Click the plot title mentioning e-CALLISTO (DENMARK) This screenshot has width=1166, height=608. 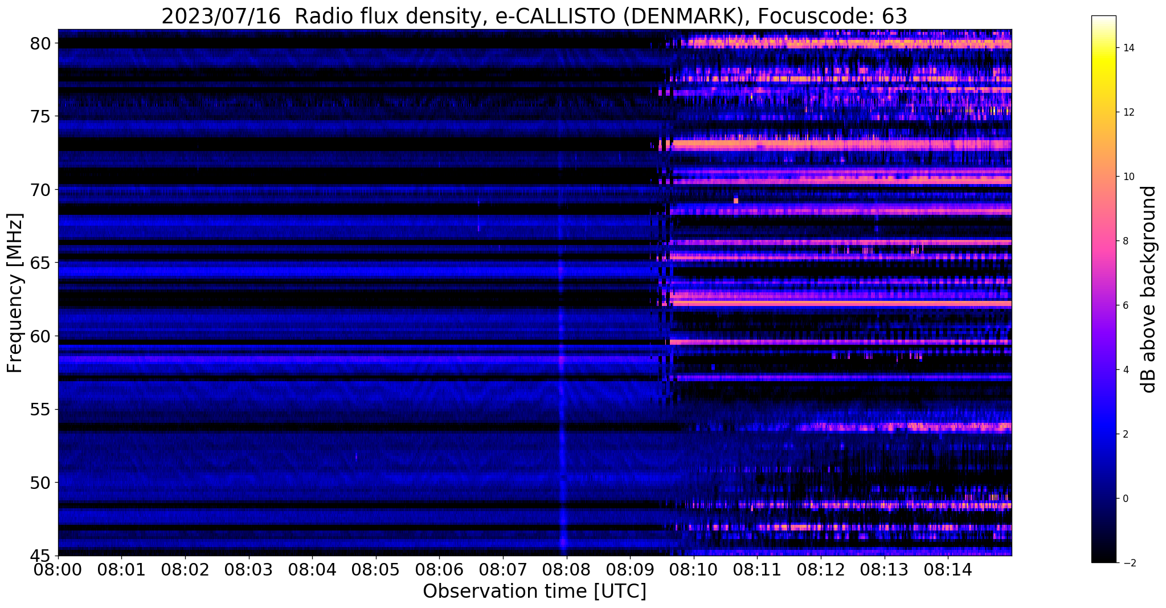[x=534, y=16]
